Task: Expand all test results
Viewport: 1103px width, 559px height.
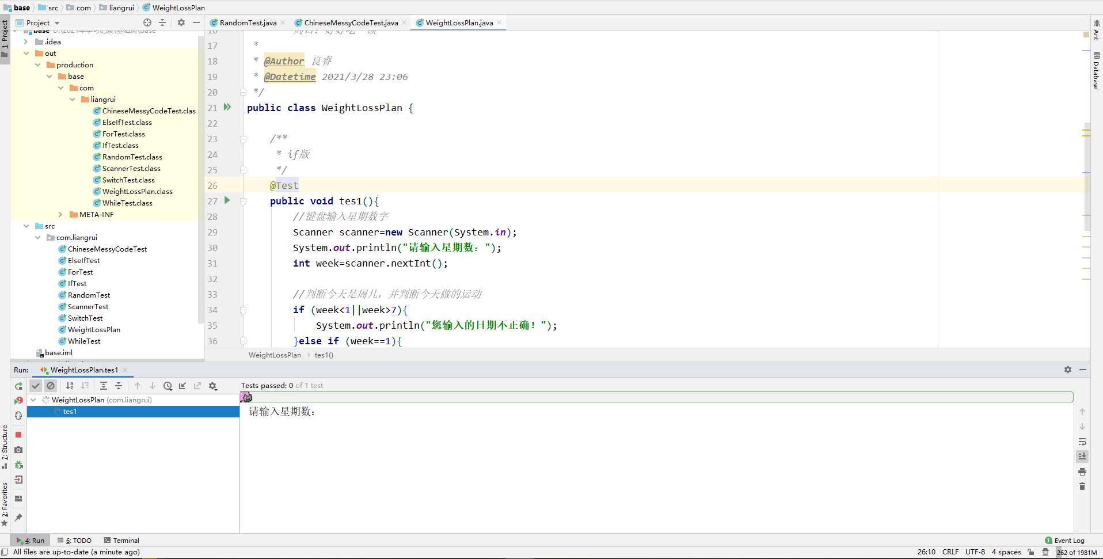Action: (x=104, y=386)
